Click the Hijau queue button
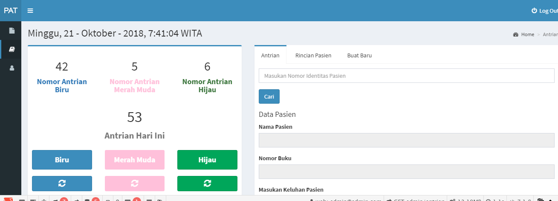558x201 pixels. point(207,160)
